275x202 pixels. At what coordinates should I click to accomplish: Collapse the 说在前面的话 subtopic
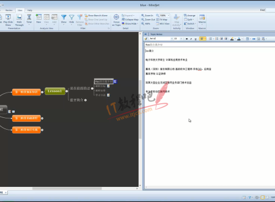(x=92, y=88)
